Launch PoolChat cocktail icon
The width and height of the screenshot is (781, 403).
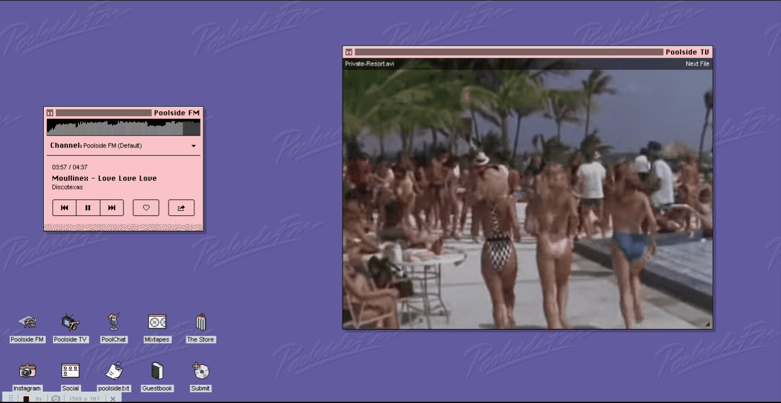tap(114, 328)
